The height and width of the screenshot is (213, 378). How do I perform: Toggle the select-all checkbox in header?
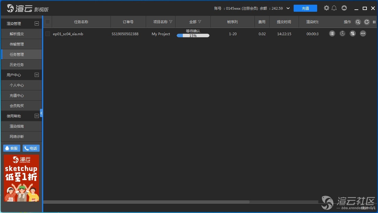(48, 22)
